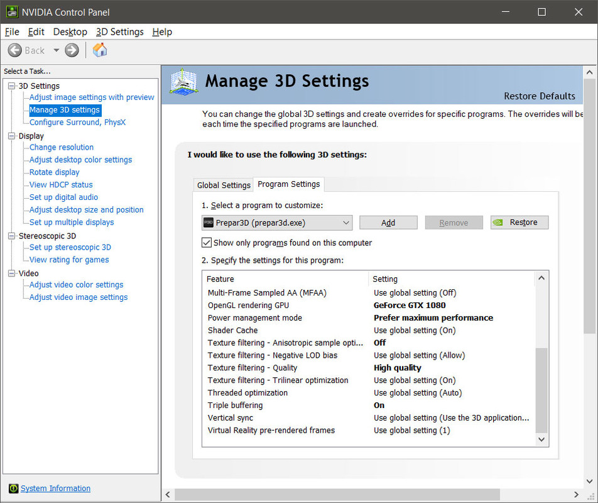Open the Home icon in toolbar
This screenshot has width=598, height=503.
(100, 50)
